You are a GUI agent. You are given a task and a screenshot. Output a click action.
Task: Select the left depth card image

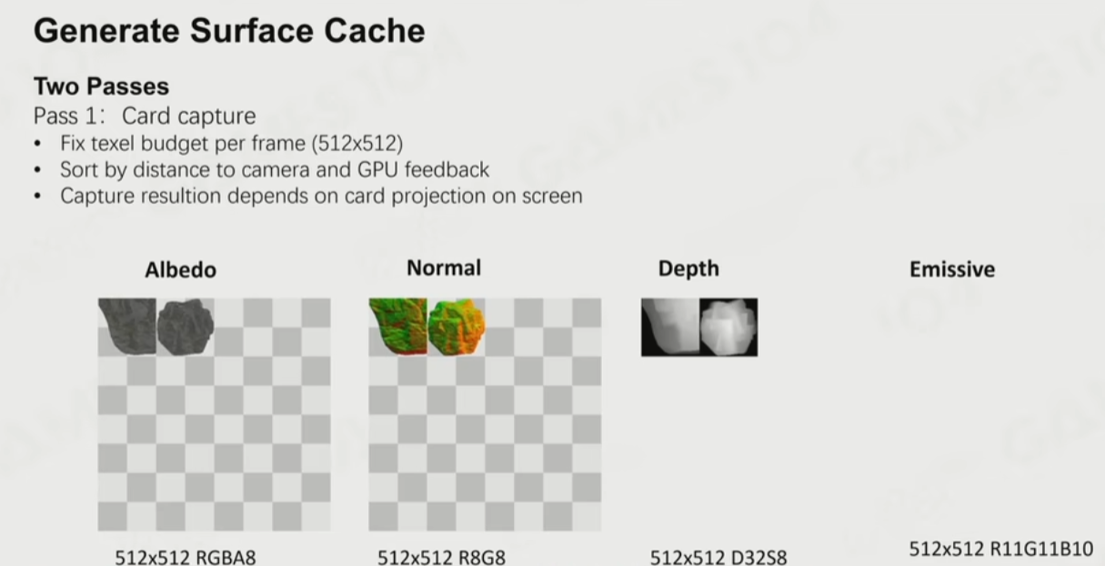tap(669, 327)
